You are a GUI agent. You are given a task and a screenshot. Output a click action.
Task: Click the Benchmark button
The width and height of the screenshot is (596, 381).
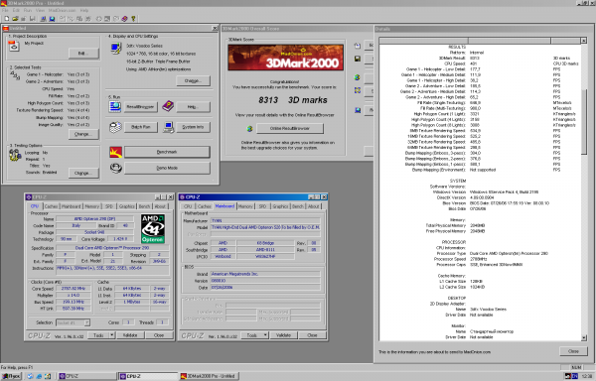(x=167, y=152)
